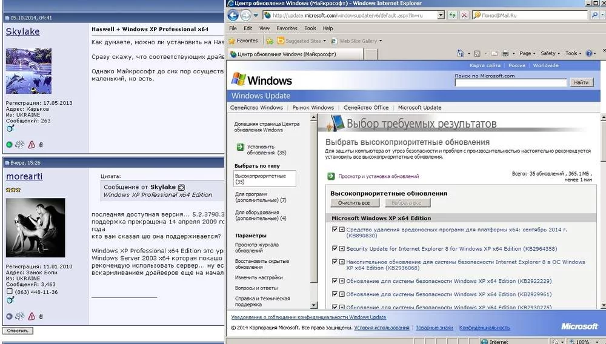Open Microsoft Update tab
The height and width of the screenshot is (344, 606).
point(419,108)
